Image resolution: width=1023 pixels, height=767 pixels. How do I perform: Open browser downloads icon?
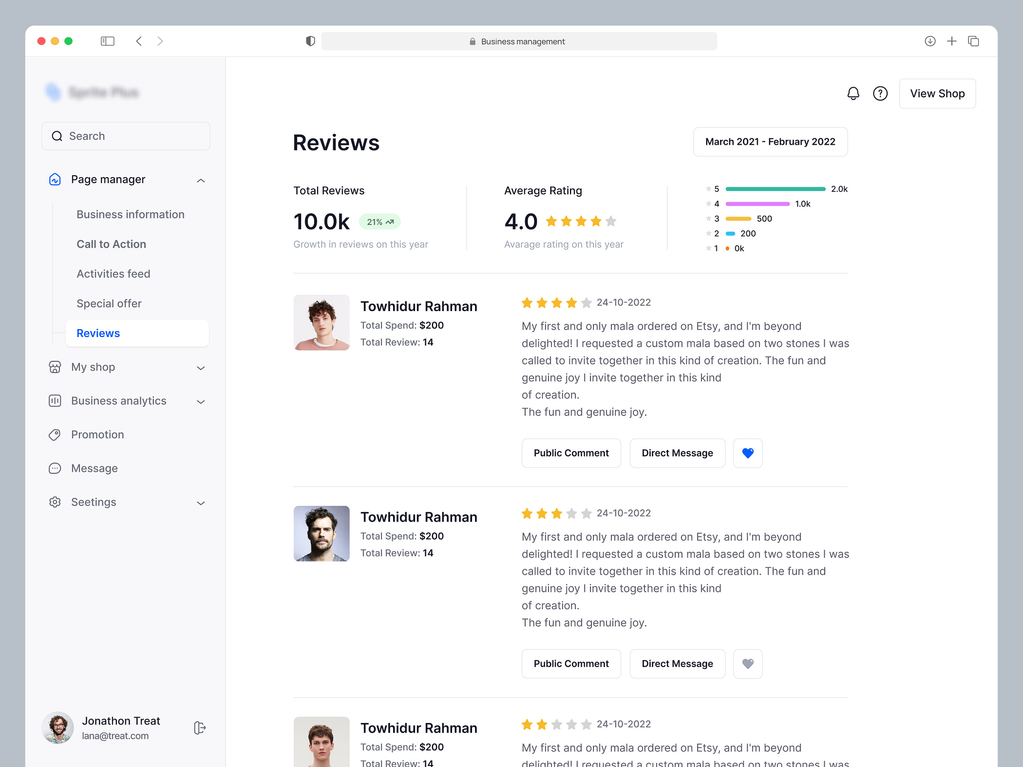(930, 41)
